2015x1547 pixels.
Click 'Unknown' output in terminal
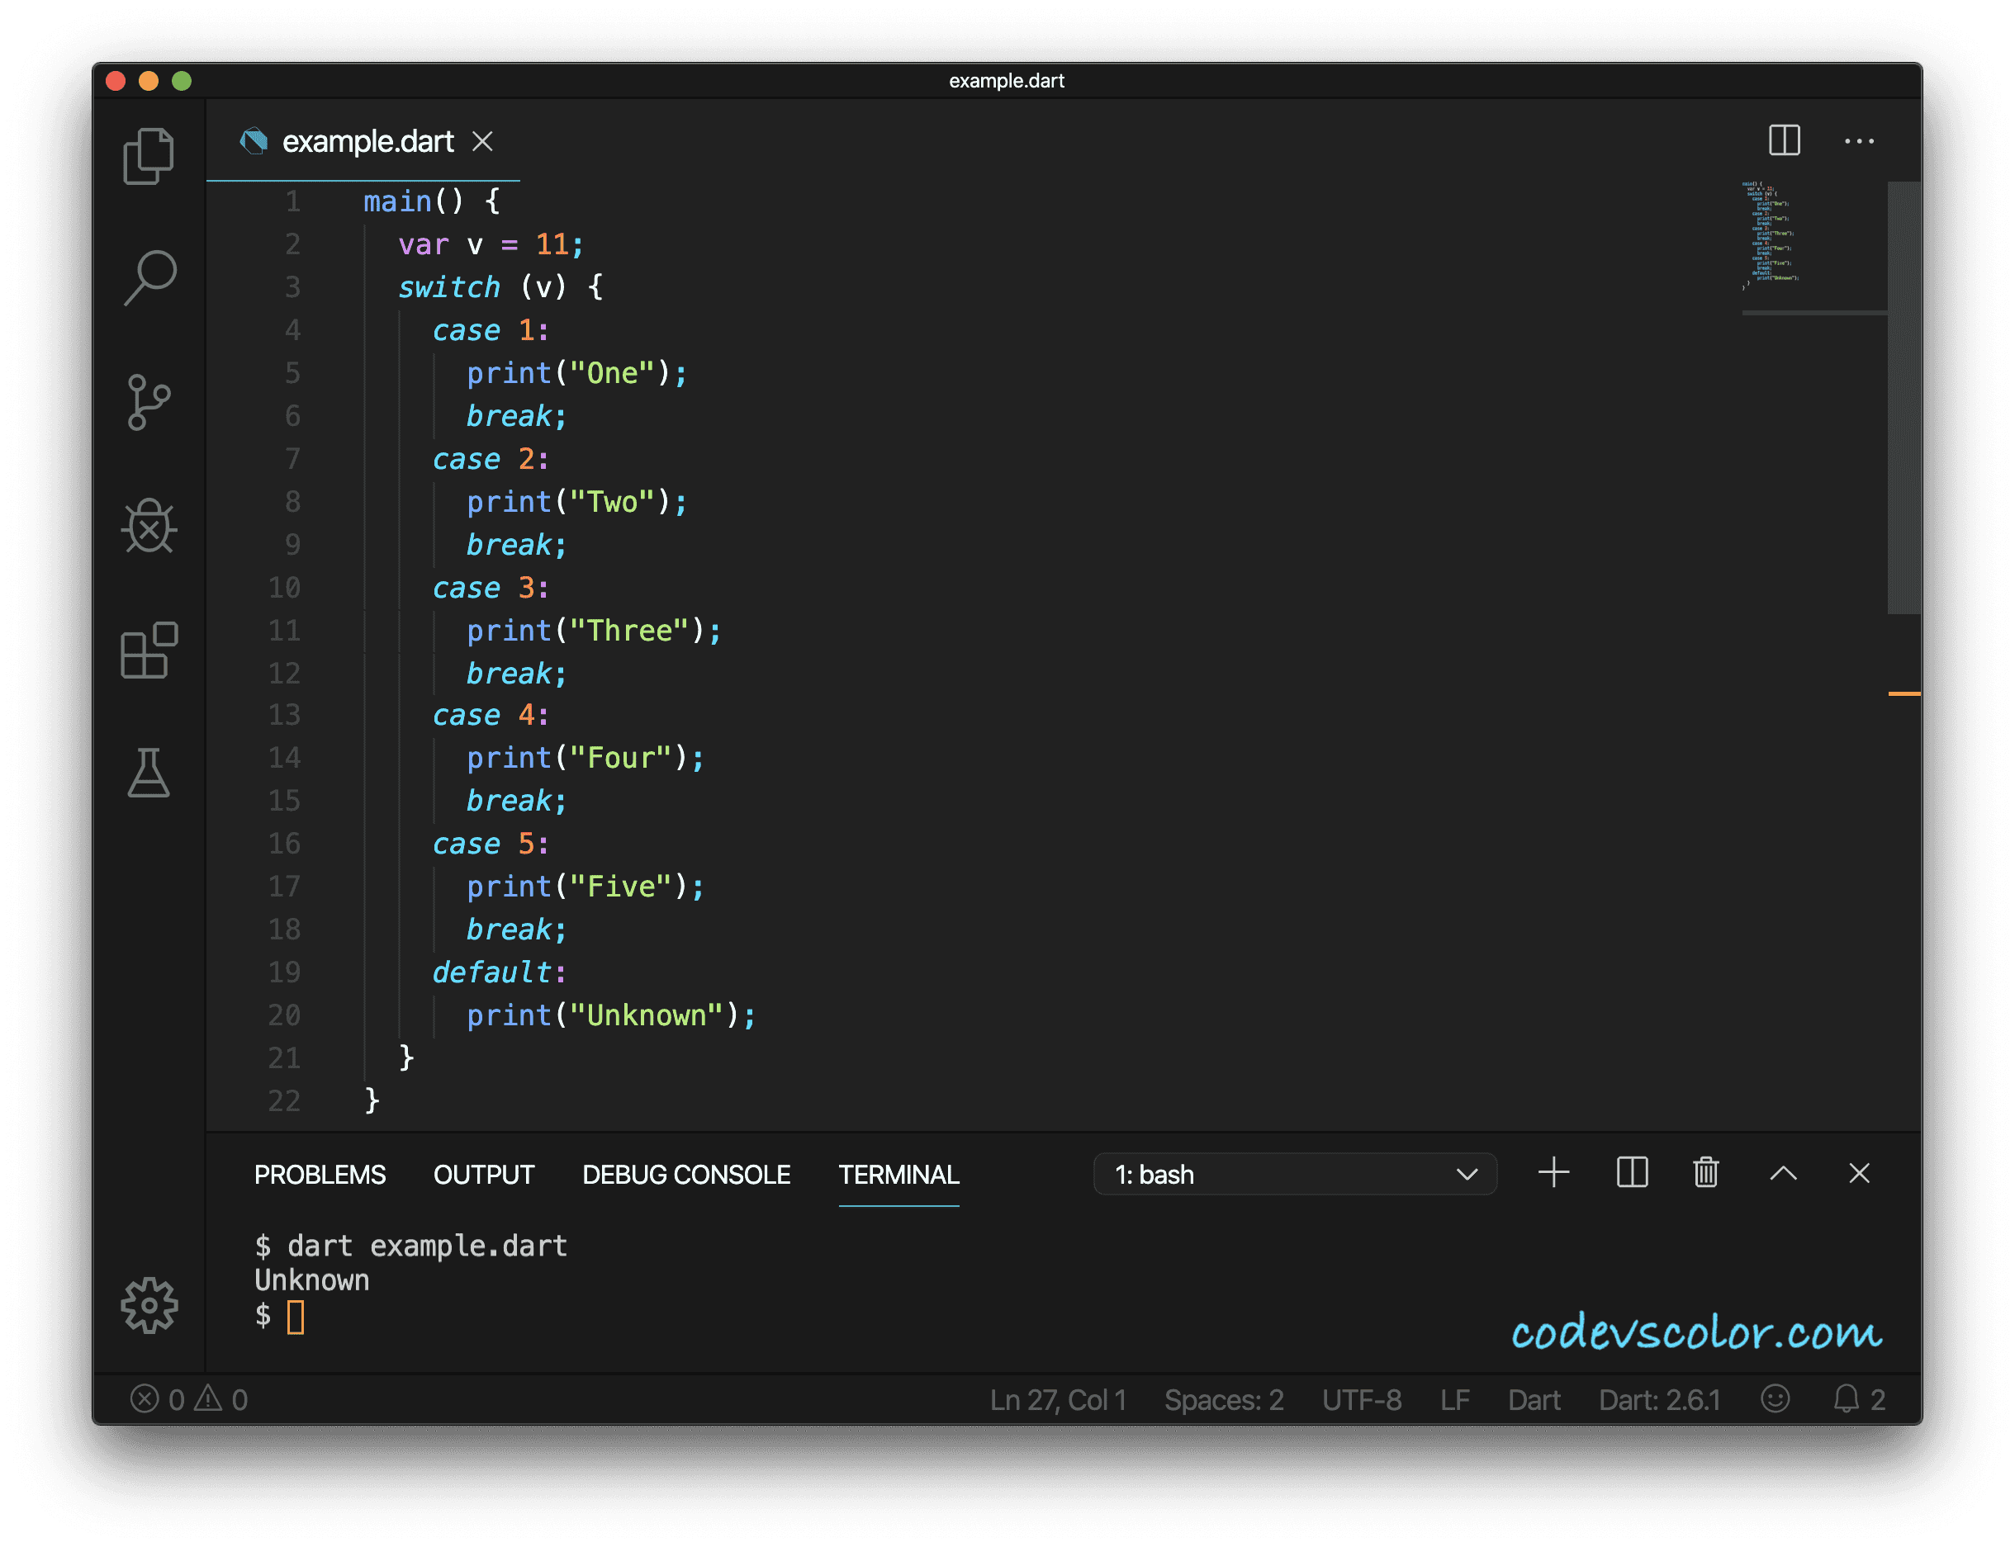click(311, 1280)
